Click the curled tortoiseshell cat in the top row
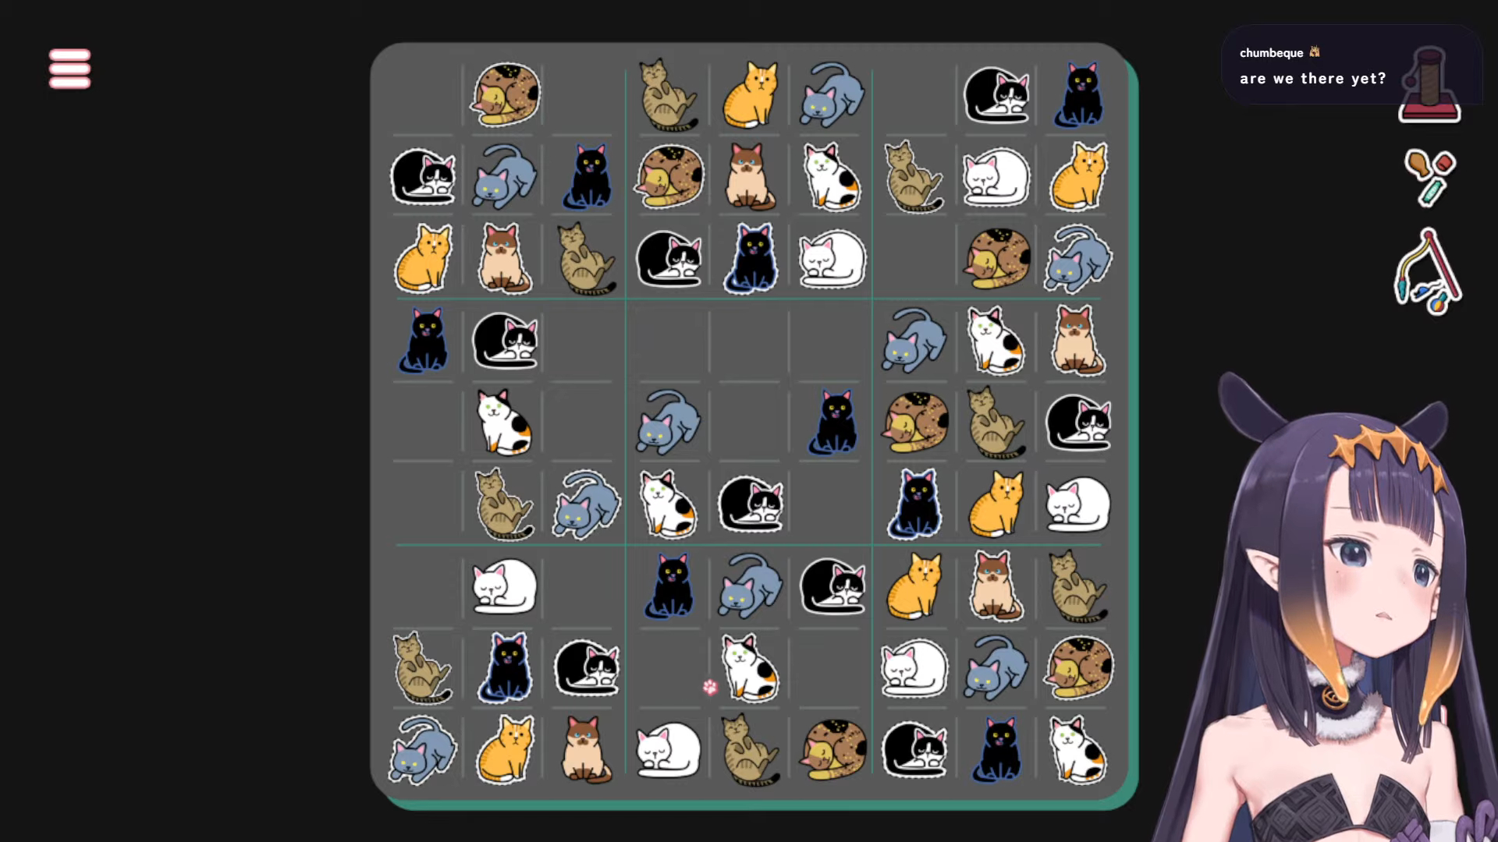The image size is (1498, 842). point(506,95)
